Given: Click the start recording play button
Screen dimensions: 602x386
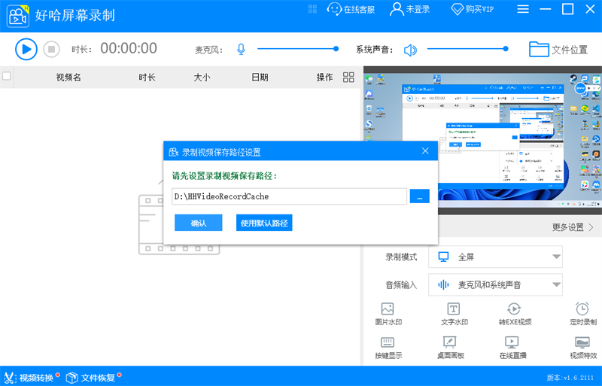Looking at the screenshot, I should pyautogui.click(x=26, y=49).
